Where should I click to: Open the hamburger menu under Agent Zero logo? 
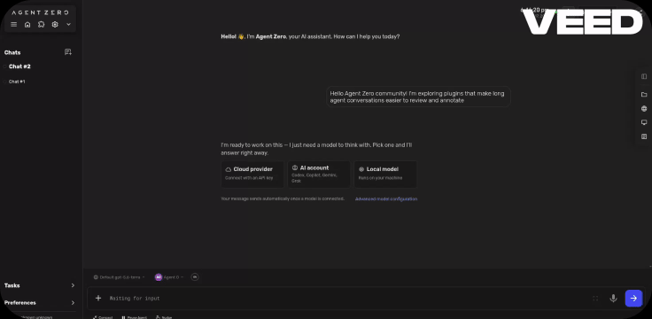13,25
